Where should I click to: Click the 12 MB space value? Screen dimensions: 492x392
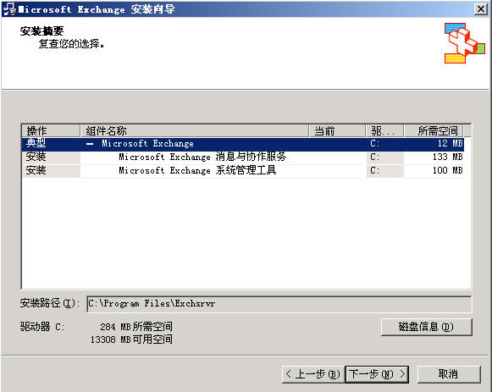click(451, 144)
